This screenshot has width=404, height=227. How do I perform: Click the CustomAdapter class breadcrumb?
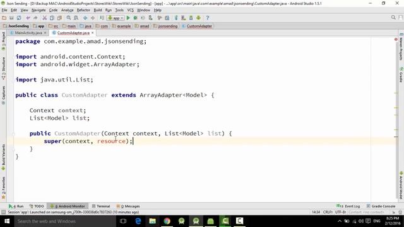click(197, 26)
